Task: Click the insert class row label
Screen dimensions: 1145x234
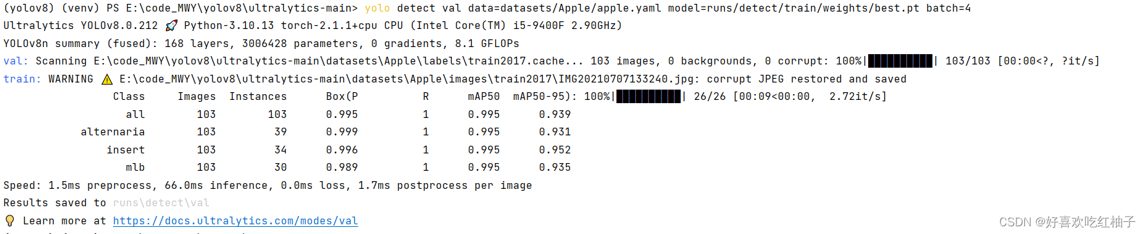Action: [x=126, y=150]
